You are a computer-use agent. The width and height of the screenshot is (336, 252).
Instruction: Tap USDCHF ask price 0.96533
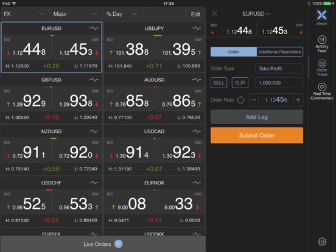pyautogui.click(x=77, y=202)
